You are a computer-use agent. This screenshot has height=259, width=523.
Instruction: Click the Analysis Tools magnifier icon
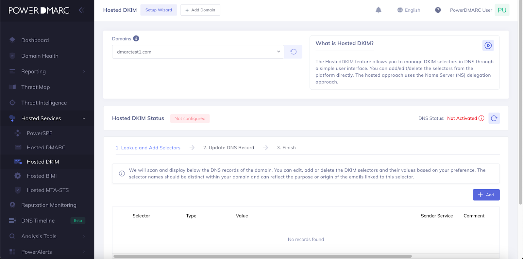click(12, 236)
